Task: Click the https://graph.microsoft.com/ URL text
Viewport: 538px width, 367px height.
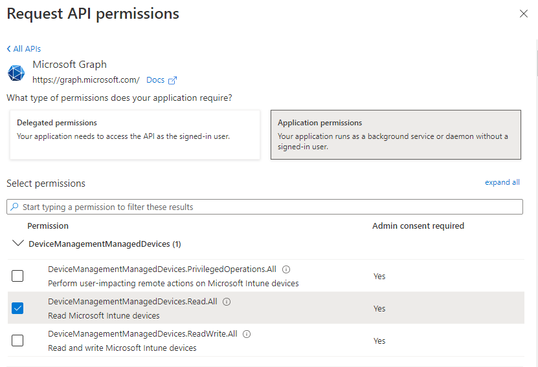Action: (85, 79)
